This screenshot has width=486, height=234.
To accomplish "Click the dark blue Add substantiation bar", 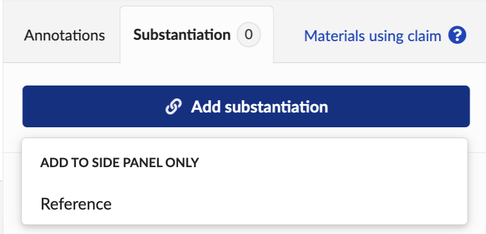I will pos(246,106).
